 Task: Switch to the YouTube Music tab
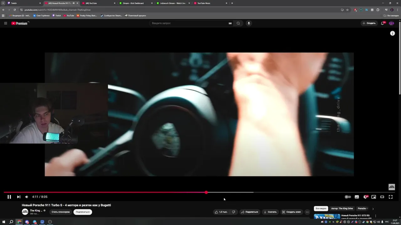tap(211, 3)
